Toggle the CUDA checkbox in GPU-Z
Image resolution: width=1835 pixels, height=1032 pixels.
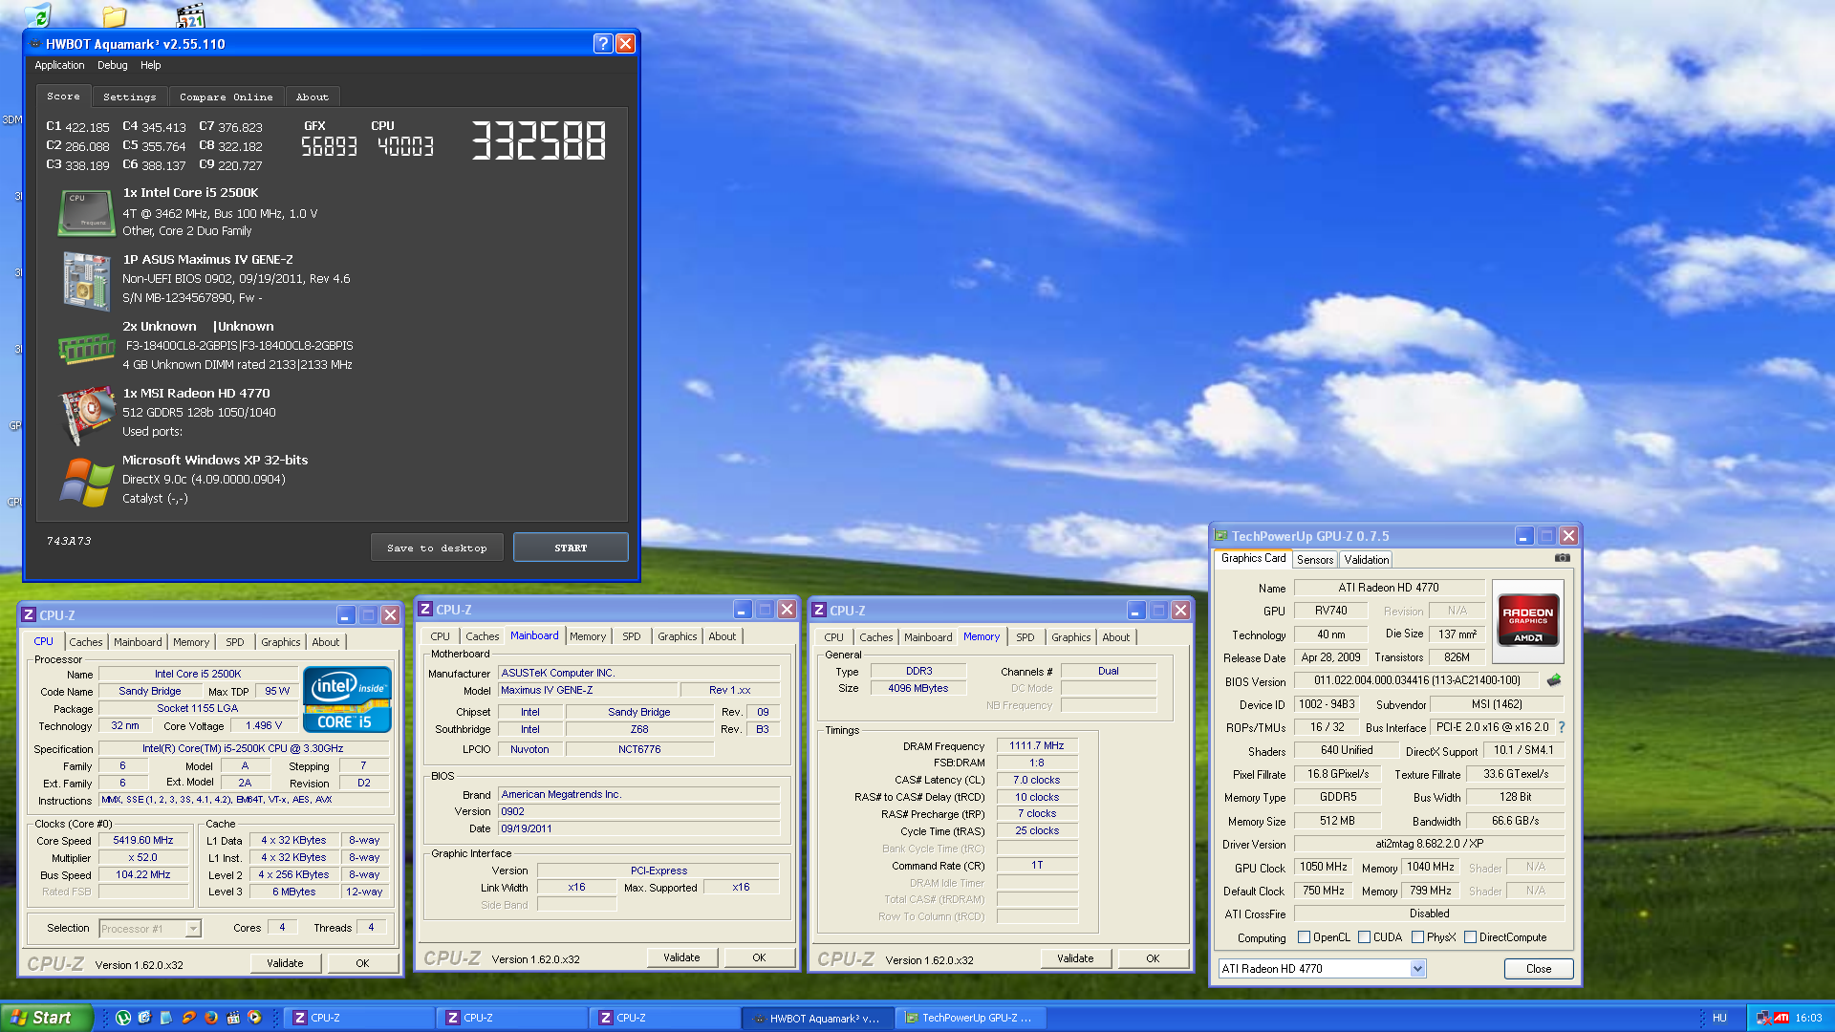(x=1364, y=937)
